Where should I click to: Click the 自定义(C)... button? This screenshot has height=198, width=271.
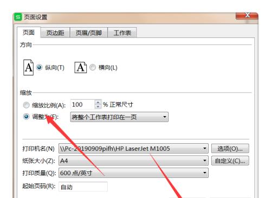230,161
